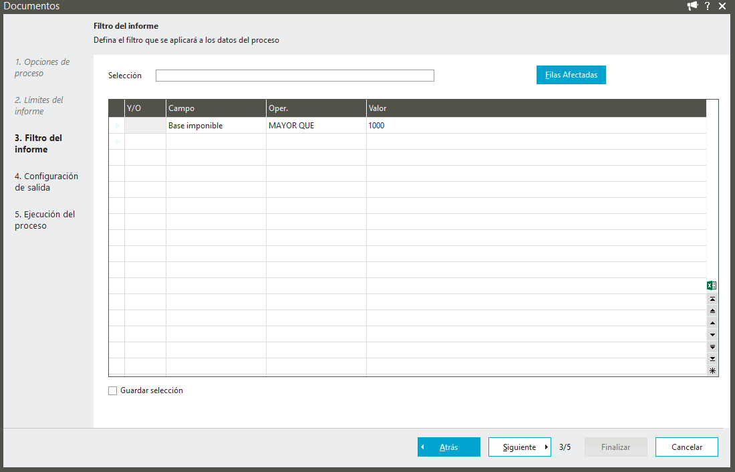This screenshot has height=472, width=735.
Task: Close the Documentos window
Action: [x=722, y=6]
